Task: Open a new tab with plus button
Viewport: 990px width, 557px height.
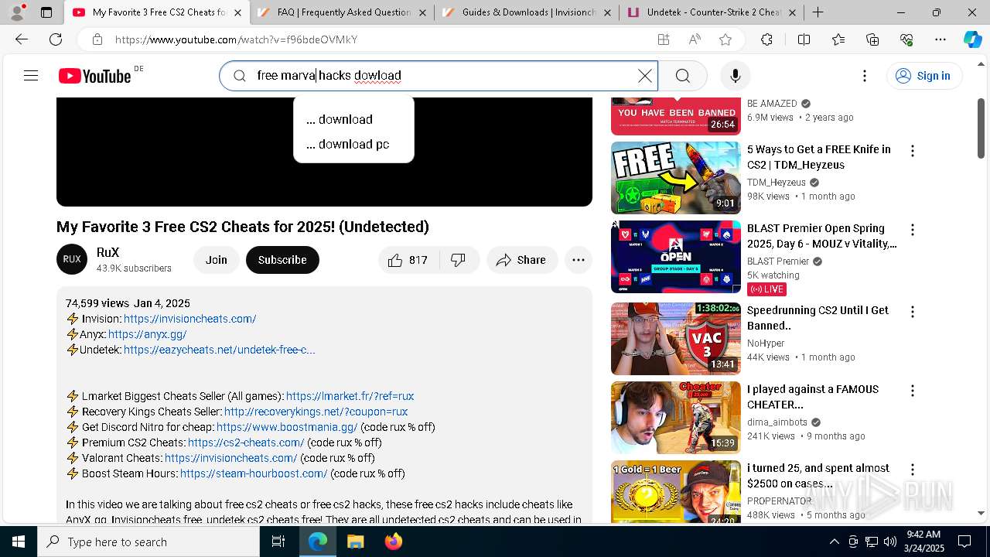Action: [x=818, y=12]
